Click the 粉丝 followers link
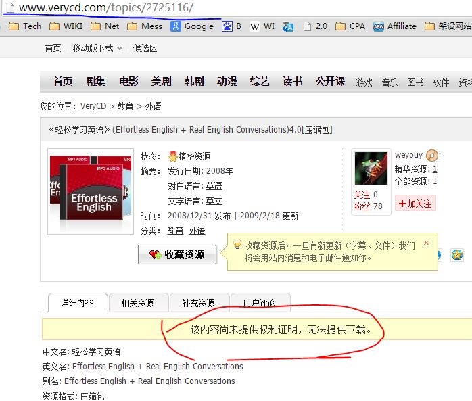 point(362,206)
